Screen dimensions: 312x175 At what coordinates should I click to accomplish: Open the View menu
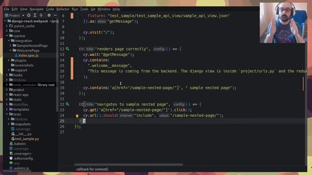point(23,9)
